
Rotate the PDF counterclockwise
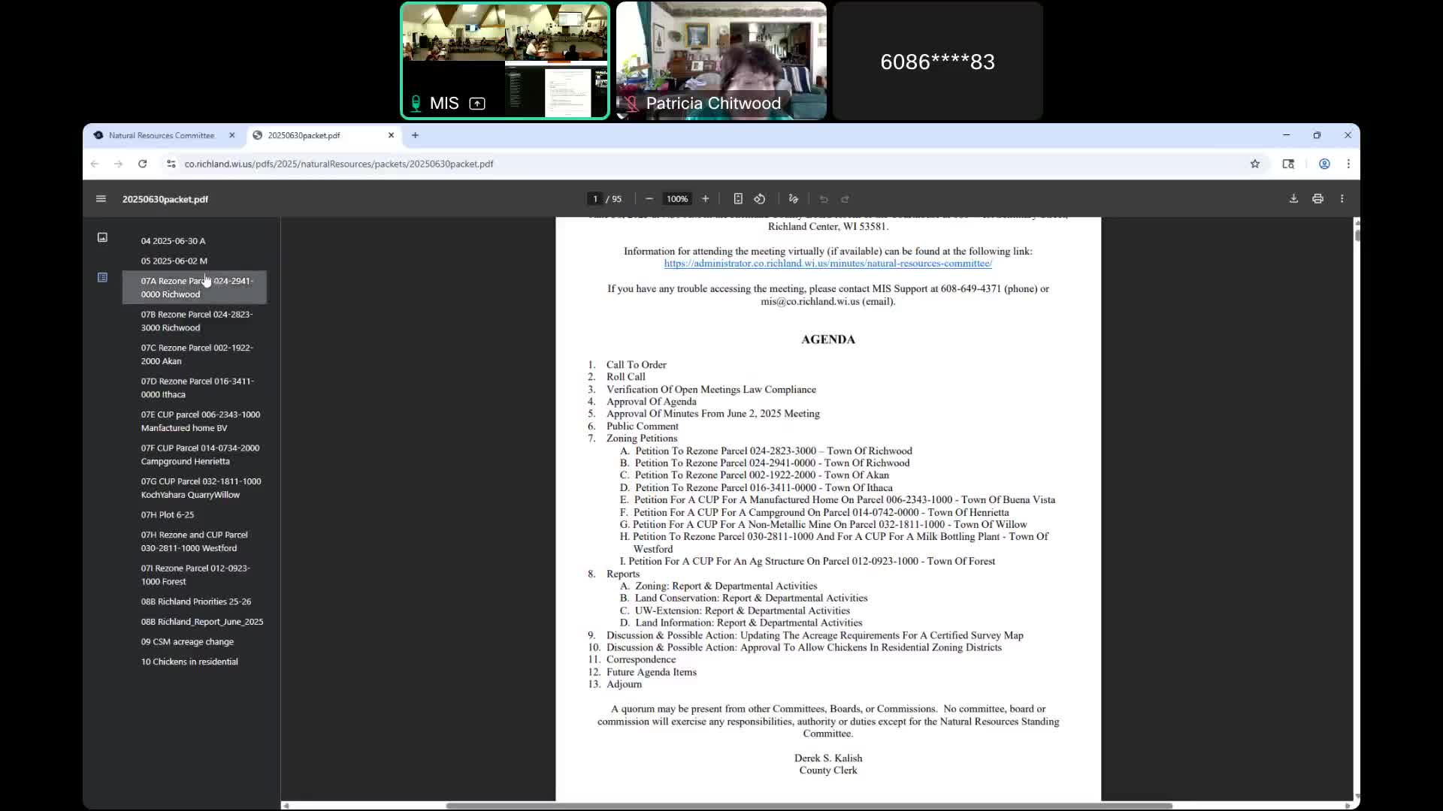[760, 199]
